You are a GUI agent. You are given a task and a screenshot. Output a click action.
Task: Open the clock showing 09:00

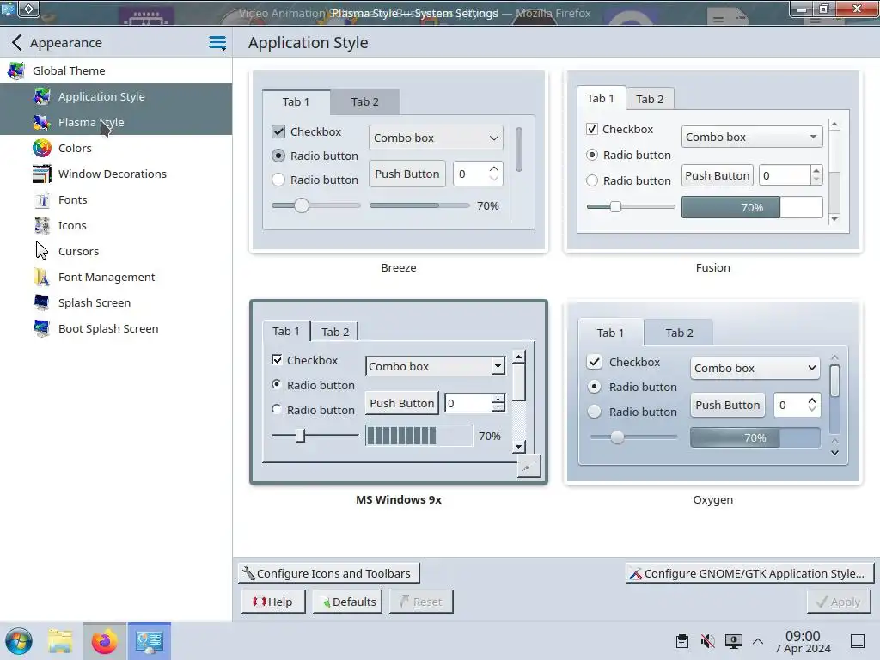coord(803,641)
